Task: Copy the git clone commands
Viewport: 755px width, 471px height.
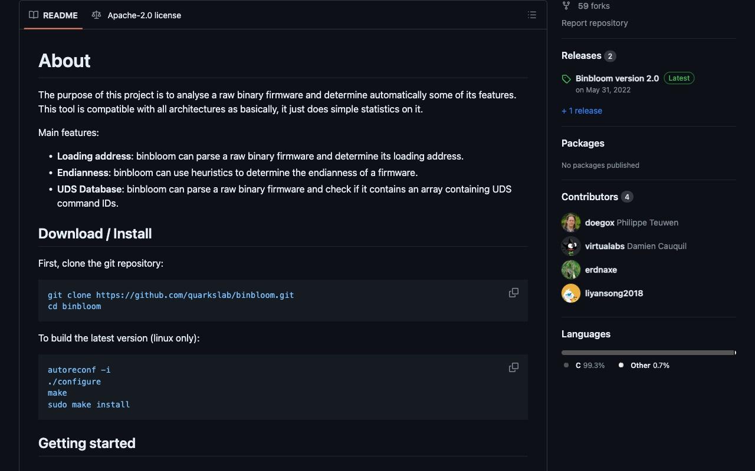Action: coord(514,293)
